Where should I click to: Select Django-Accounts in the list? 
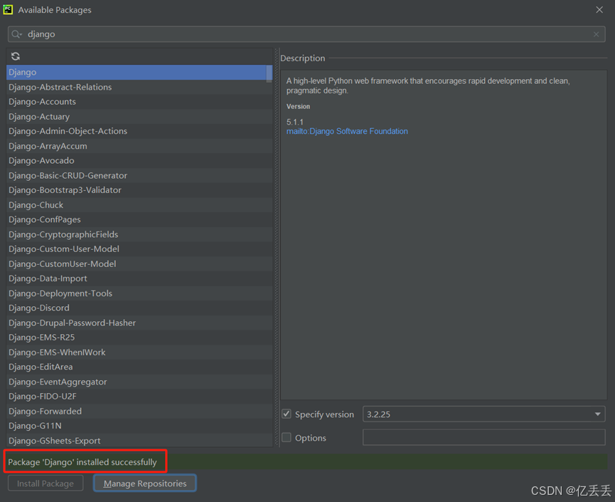pyautogui.click(x=139, y=102)
